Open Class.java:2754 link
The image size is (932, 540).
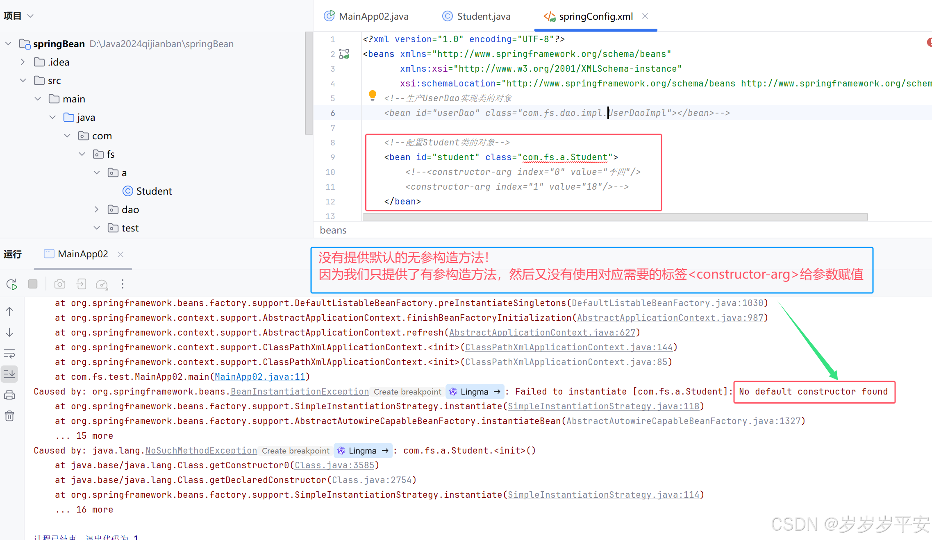pos(372,480)
